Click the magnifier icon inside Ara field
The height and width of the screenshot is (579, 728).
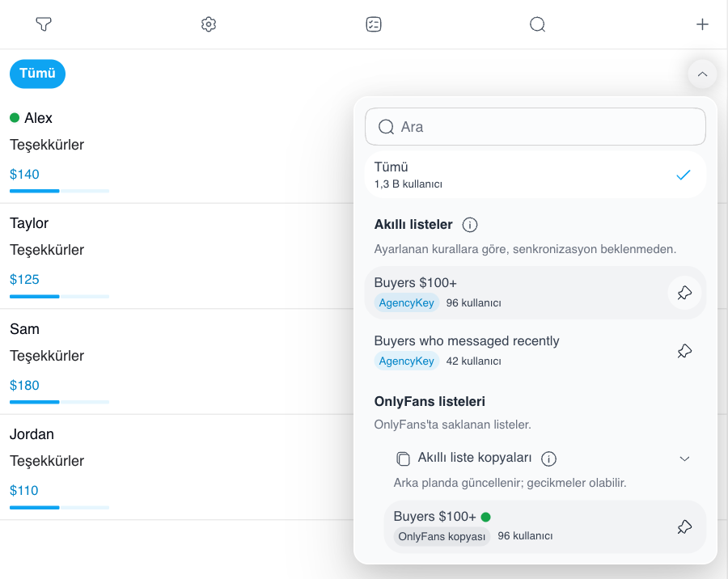(386, 127)
